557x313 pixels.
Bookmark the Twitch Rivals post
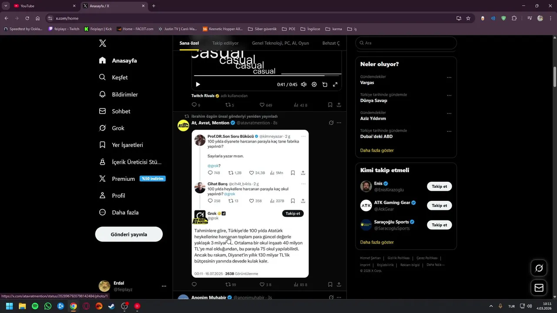pos(330,105)
